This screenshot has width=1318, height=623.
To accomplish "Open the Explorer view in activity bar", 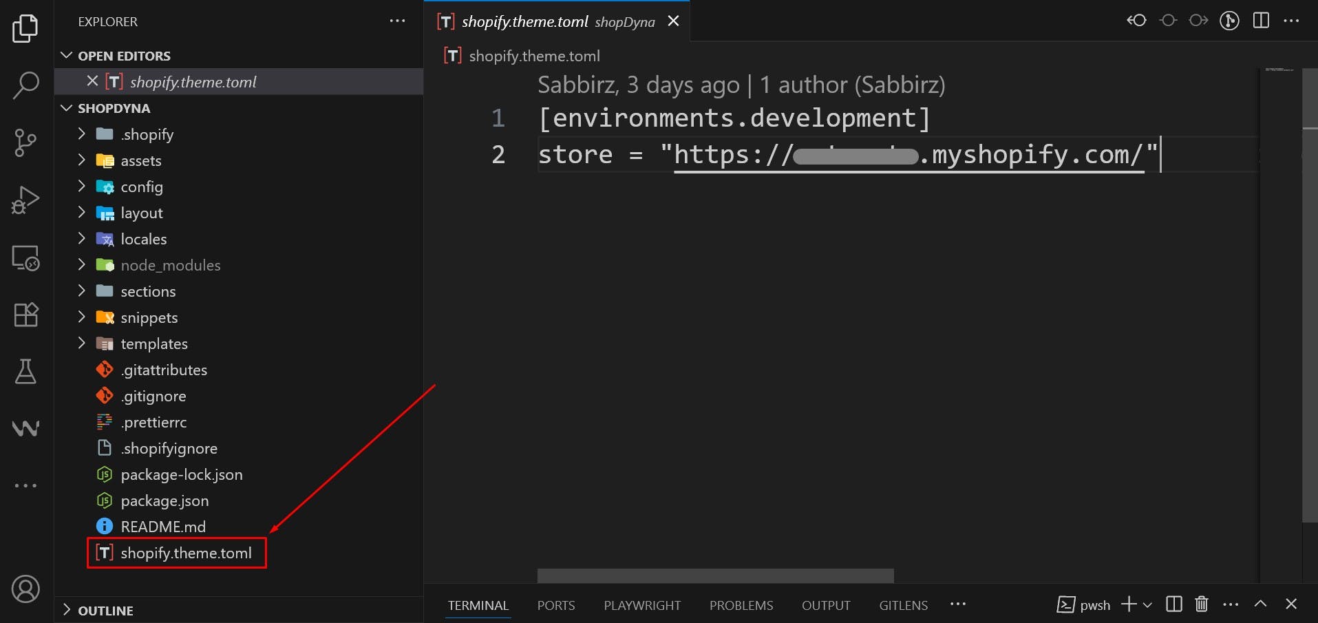I will [x=25, y=28].
